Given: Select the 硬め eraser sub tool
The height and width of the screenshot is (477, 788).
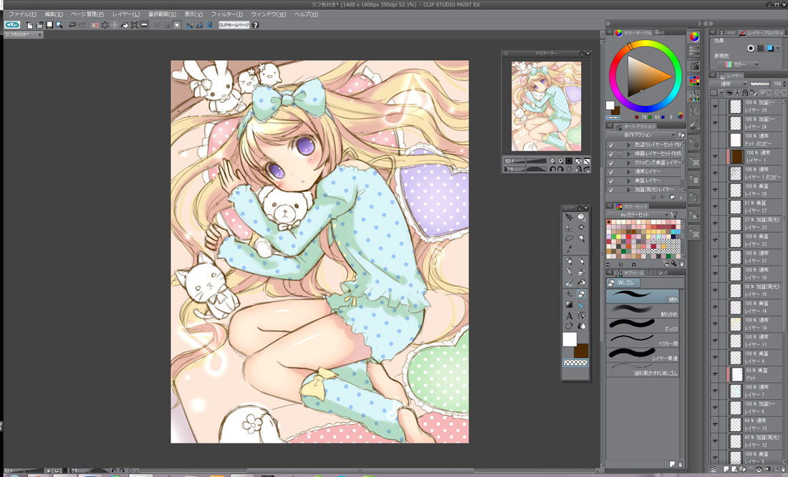Looking at the screenshot, I should tap(643, 296).
